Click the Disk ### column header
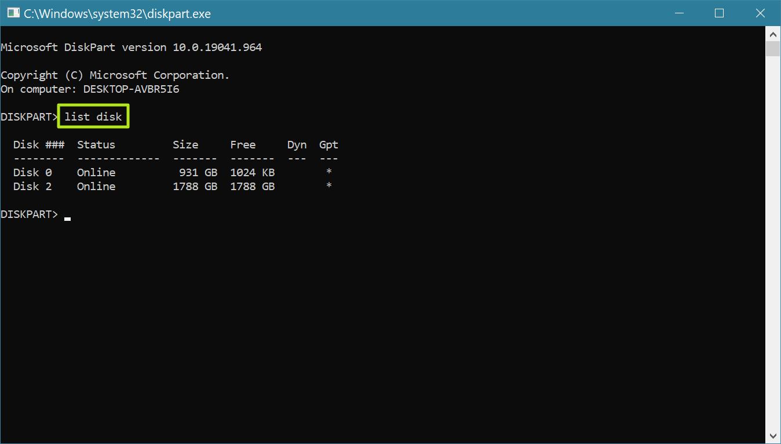Image resolution: width=781 pixels, height=444 pixels. click(x=38, y=144)
